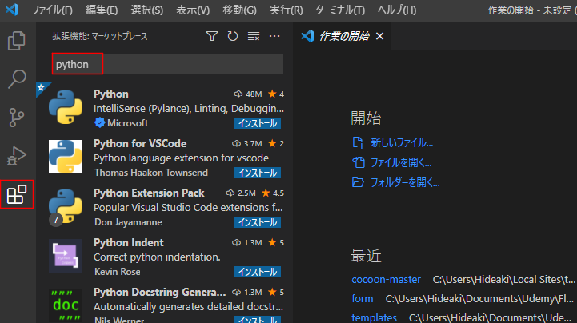Open recent folder form
Image resolution: width=577 pixels, height=323 pixels.
[362, 299]
